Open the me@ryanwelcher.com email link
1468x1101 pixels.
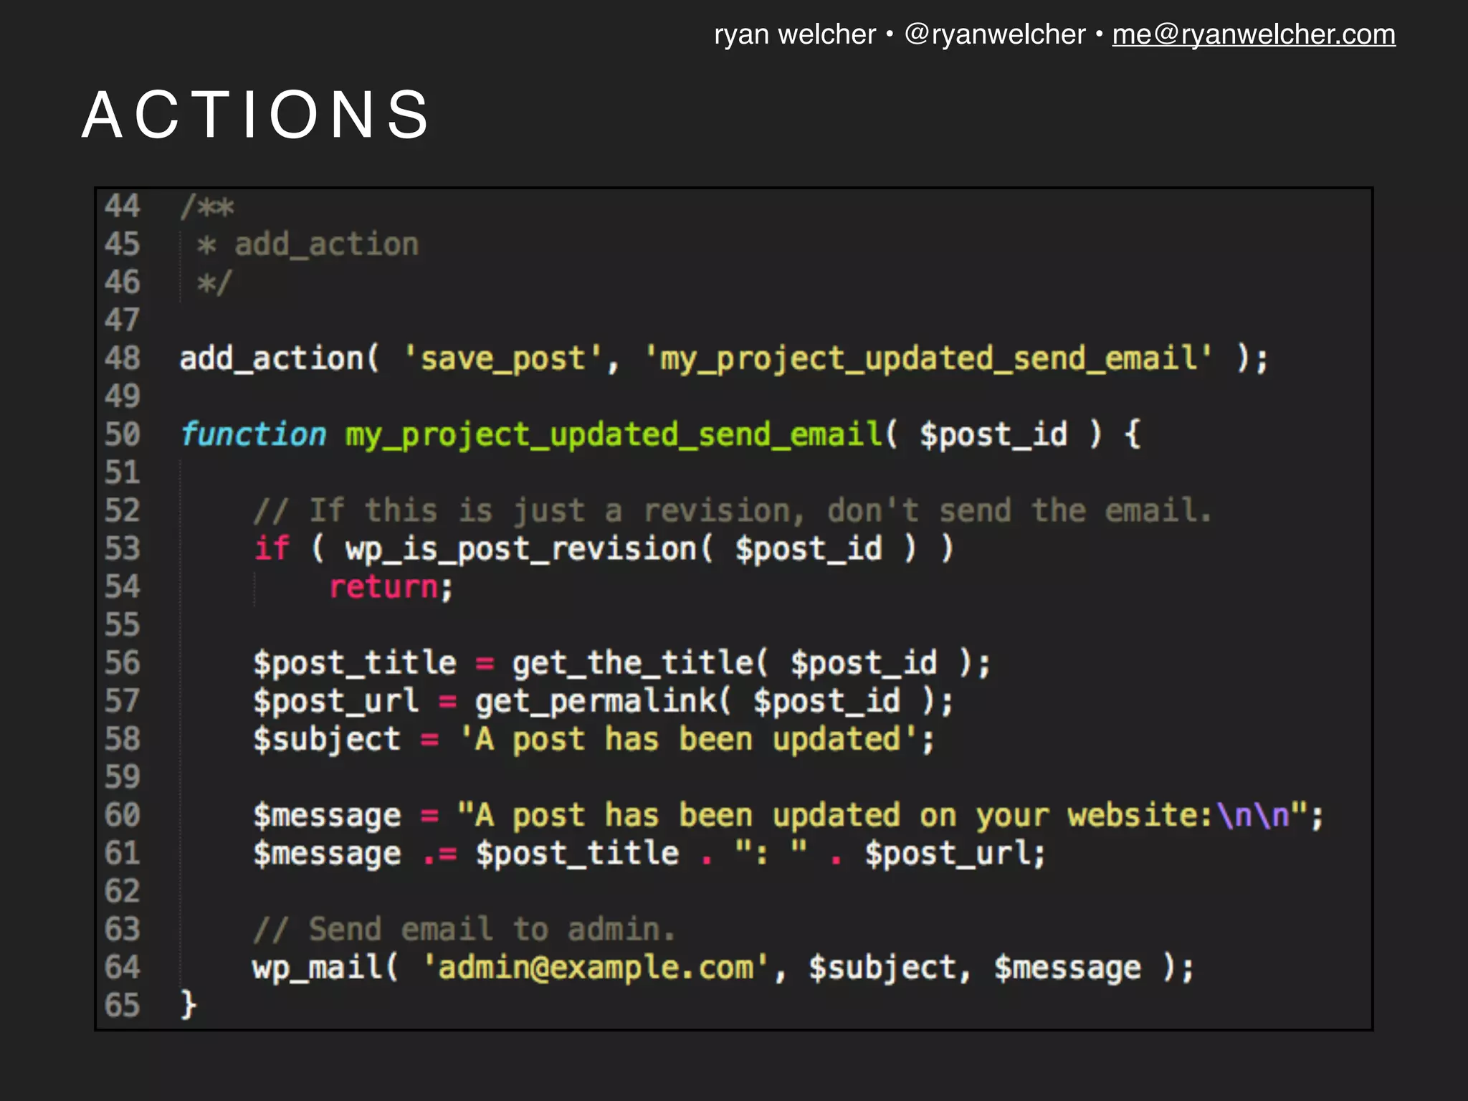tap(1254, 34)
